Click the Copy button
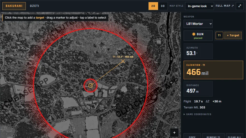Image resolution: width=246 pixels, height=138 pixels. pyautogui.click(x=192, y=136)
